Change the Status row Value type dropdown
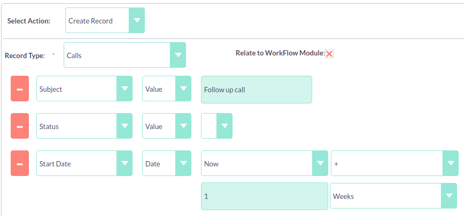 [x=166, y=126]
